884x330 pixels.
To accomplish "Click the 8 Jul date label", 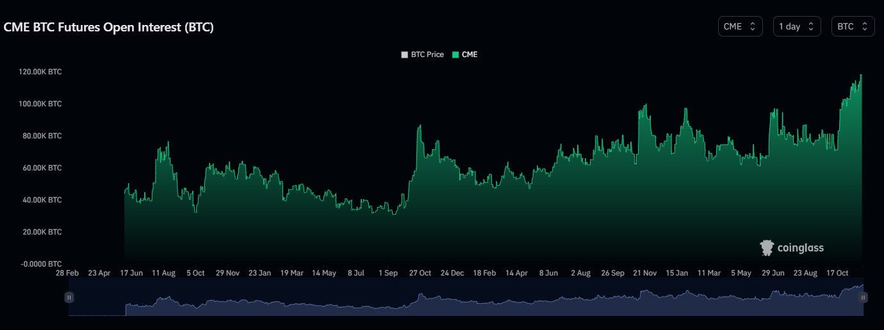I will click(356, 273).
